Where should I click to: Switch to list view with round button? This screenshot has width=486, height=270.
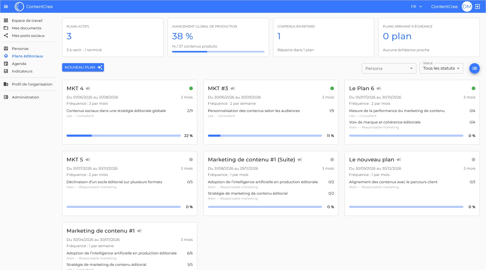474,68
